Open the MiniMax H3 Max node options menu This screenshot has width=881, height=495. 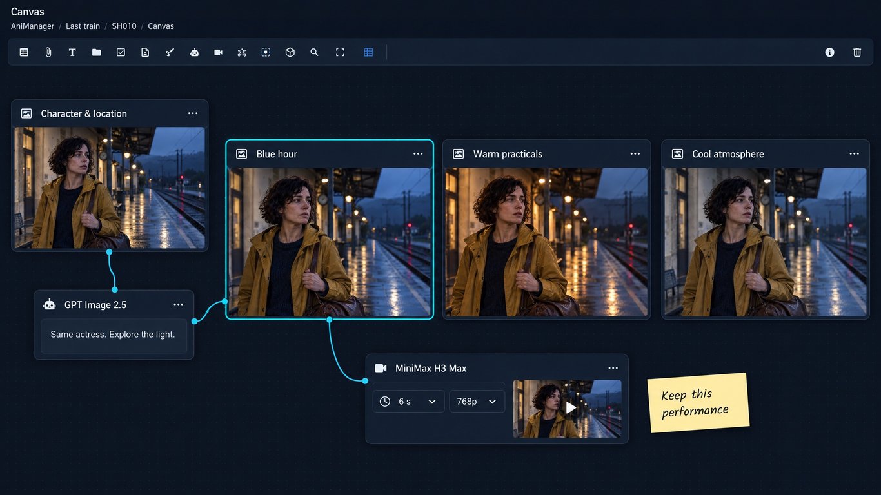click(613, 368)
